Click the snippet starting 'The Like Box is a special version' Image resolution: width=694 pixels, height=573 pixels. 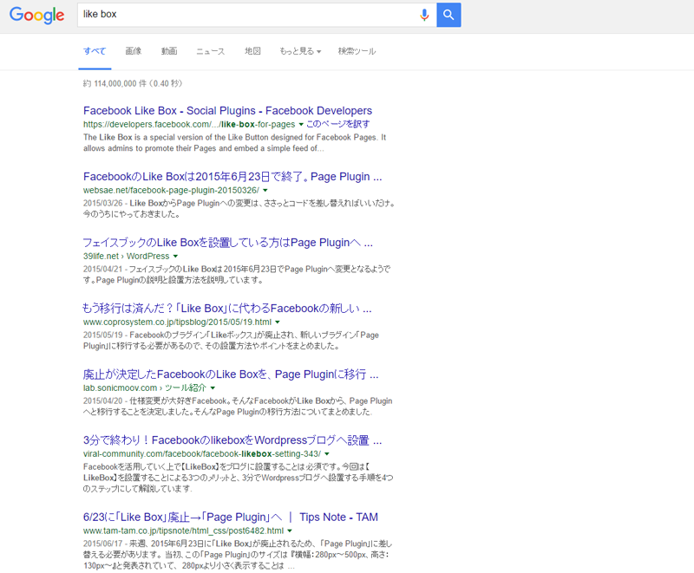click(234, 143)
